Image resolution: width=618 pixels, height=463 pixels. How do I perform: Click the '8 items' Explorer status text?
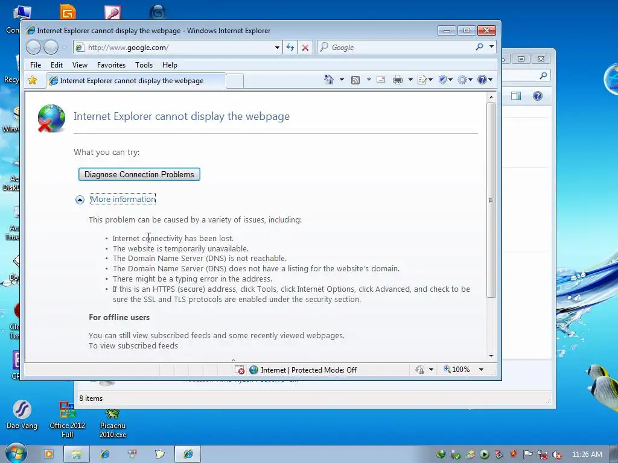click(x=91, y=398)
